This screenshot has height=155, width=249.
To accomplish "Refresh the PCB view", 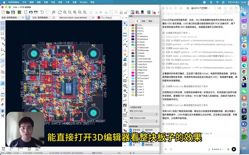I will click(60, 12).
